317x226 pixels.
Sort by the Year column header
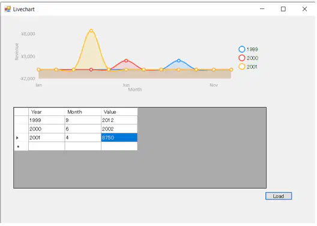[x=46, y=112]
